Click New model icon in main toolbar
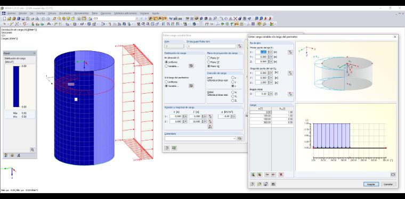 tap(4, 19)
